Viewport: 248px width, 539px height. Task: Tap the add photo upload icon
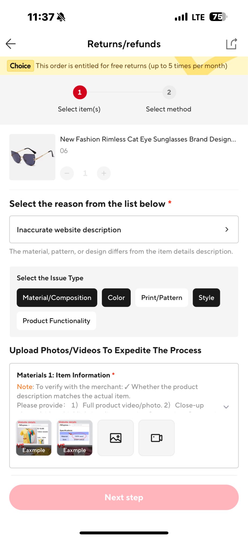(116, 438)
